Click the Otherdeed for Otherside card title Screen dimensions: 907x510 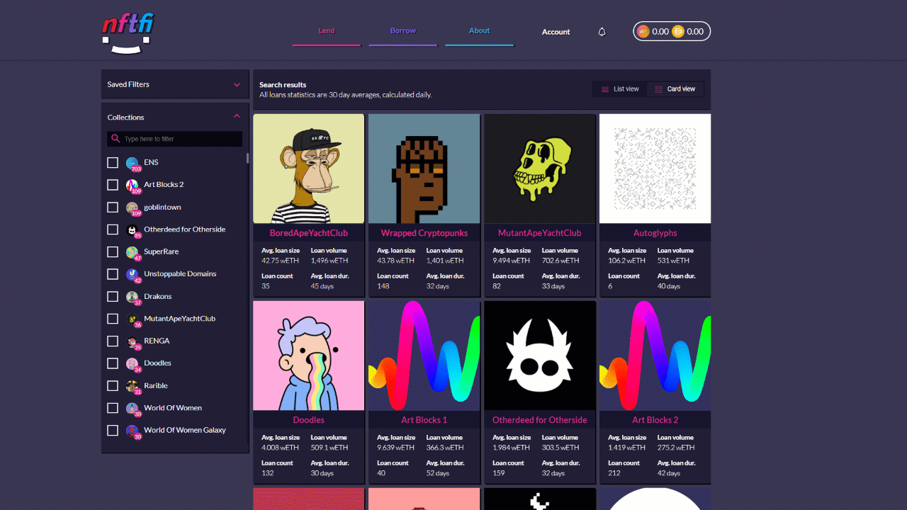pos(540,420)
